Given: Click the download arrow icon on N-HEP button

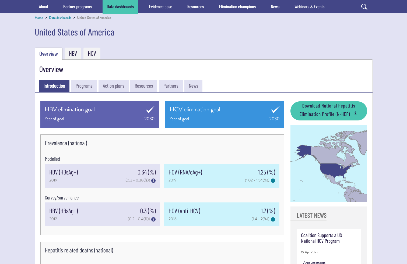Looking at the screenshot, I should [355, 113].
